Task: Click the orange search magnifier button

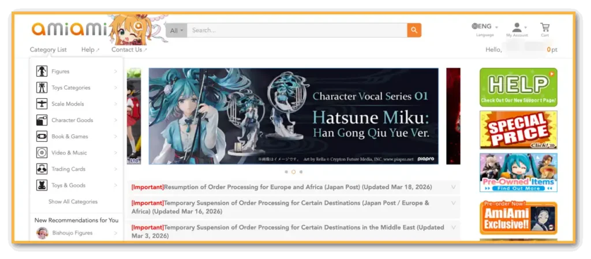Action: (414, 30)
